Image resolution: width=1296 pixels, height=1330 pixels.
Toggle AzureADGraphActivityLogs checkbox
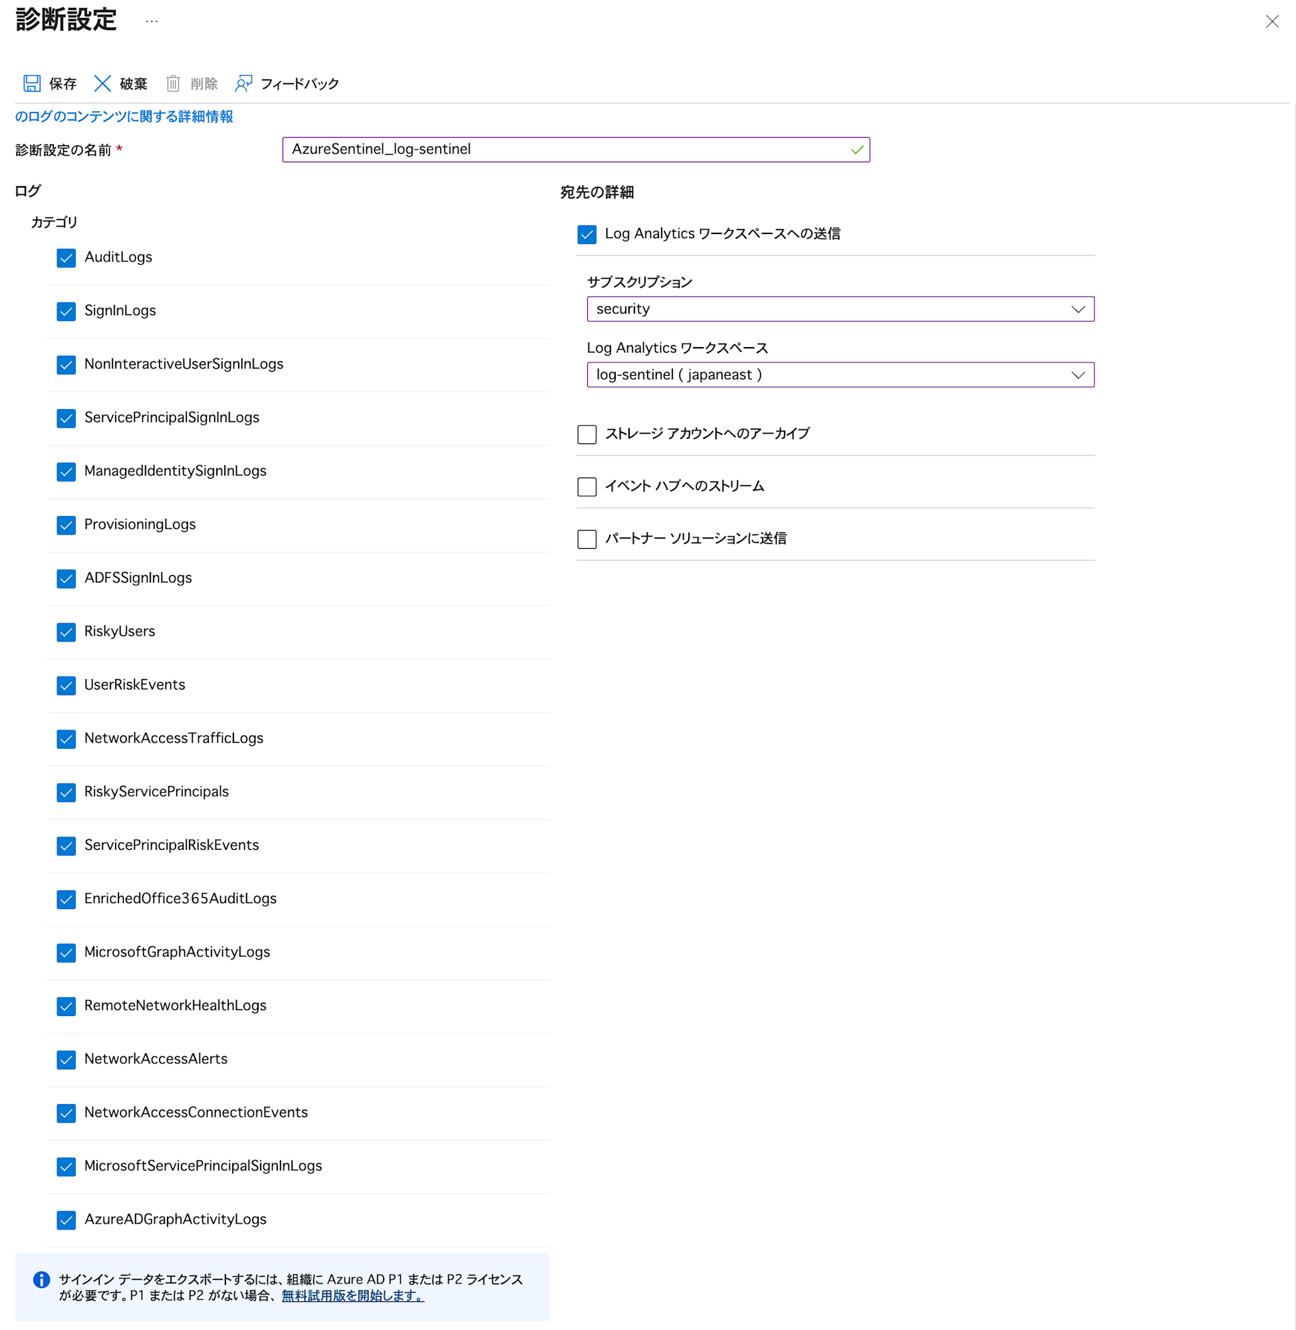[66, 1220]
